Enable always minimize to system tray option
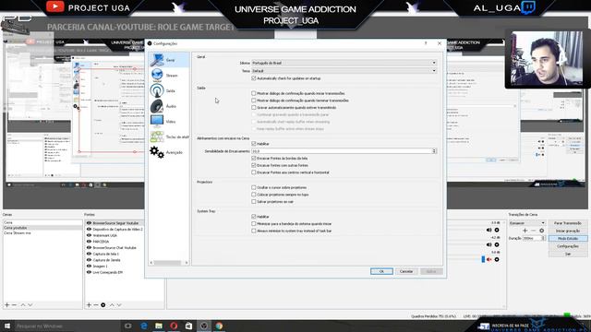This screenshot has width=591, height=332. pyautogui.click(x=254, y=231)
